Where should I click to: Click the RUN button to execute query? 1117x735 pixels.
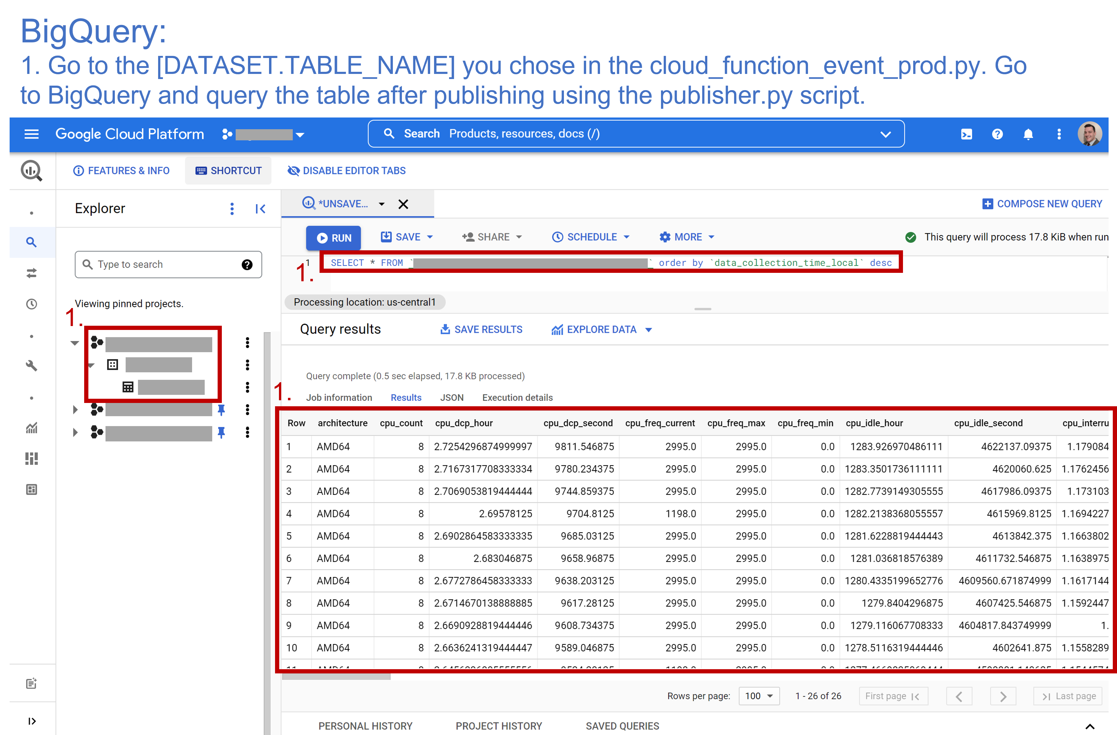tap(335, 237)
